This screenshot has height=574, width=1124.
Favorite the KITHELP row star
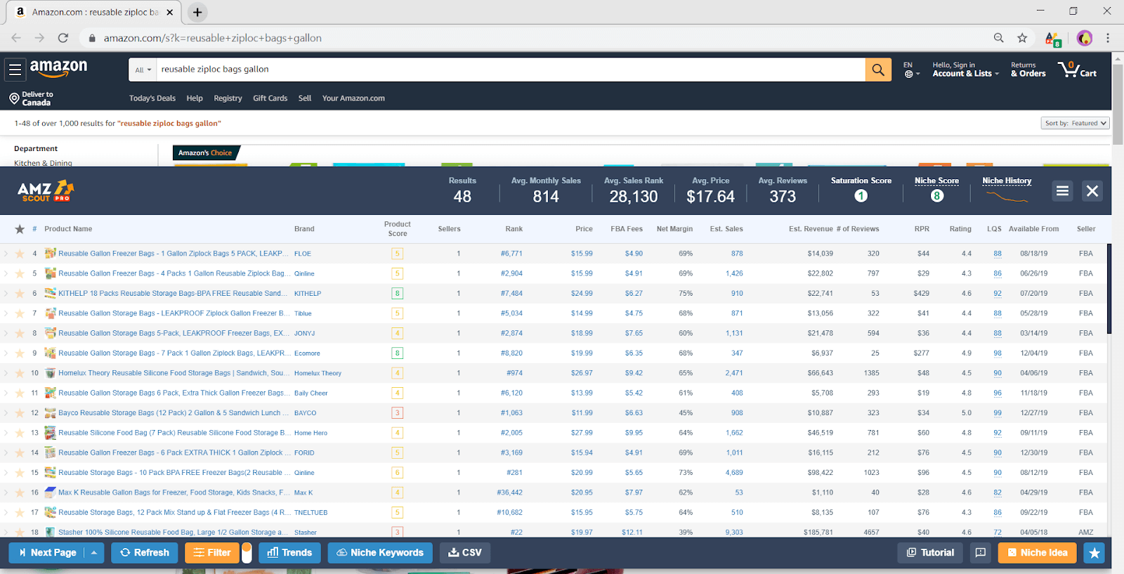20,294
